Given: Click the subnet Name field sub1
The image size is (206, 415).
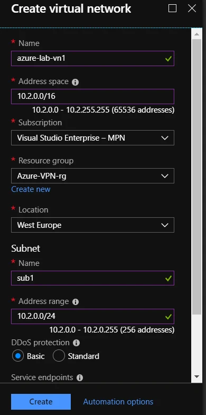Looking at the screenshot, I should pyautogui.click(x=92, y=278).
